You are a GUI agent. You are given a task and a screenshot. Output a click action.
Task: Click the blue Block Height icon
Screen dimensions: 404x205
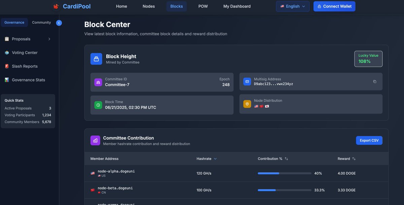(x=96, y=59)
